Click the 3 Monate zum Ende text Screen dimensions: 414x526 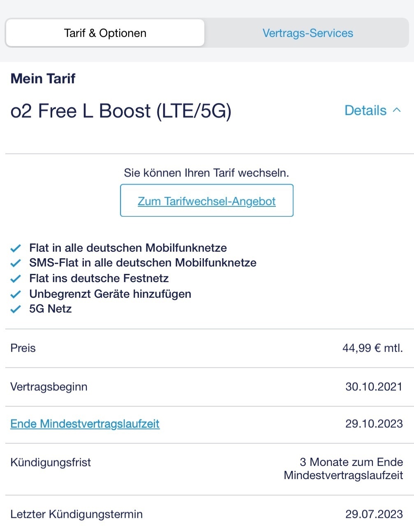[351, 462]
